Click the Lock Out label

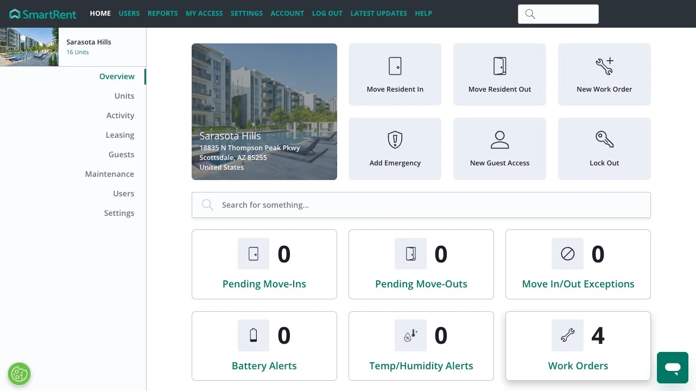[x=605, y=163]
